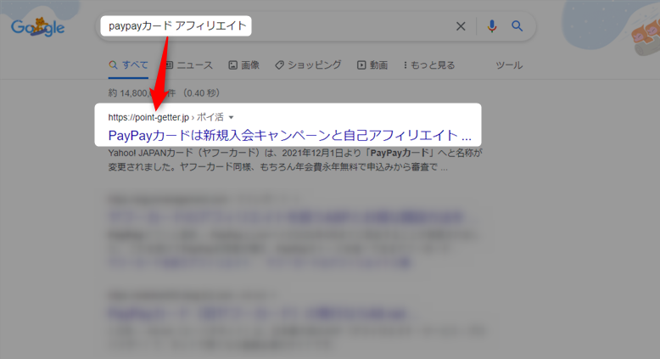The image size is (660, 359).
Task: Open the dropdown arrow next to ポイ活
Action: click(231, 117)
